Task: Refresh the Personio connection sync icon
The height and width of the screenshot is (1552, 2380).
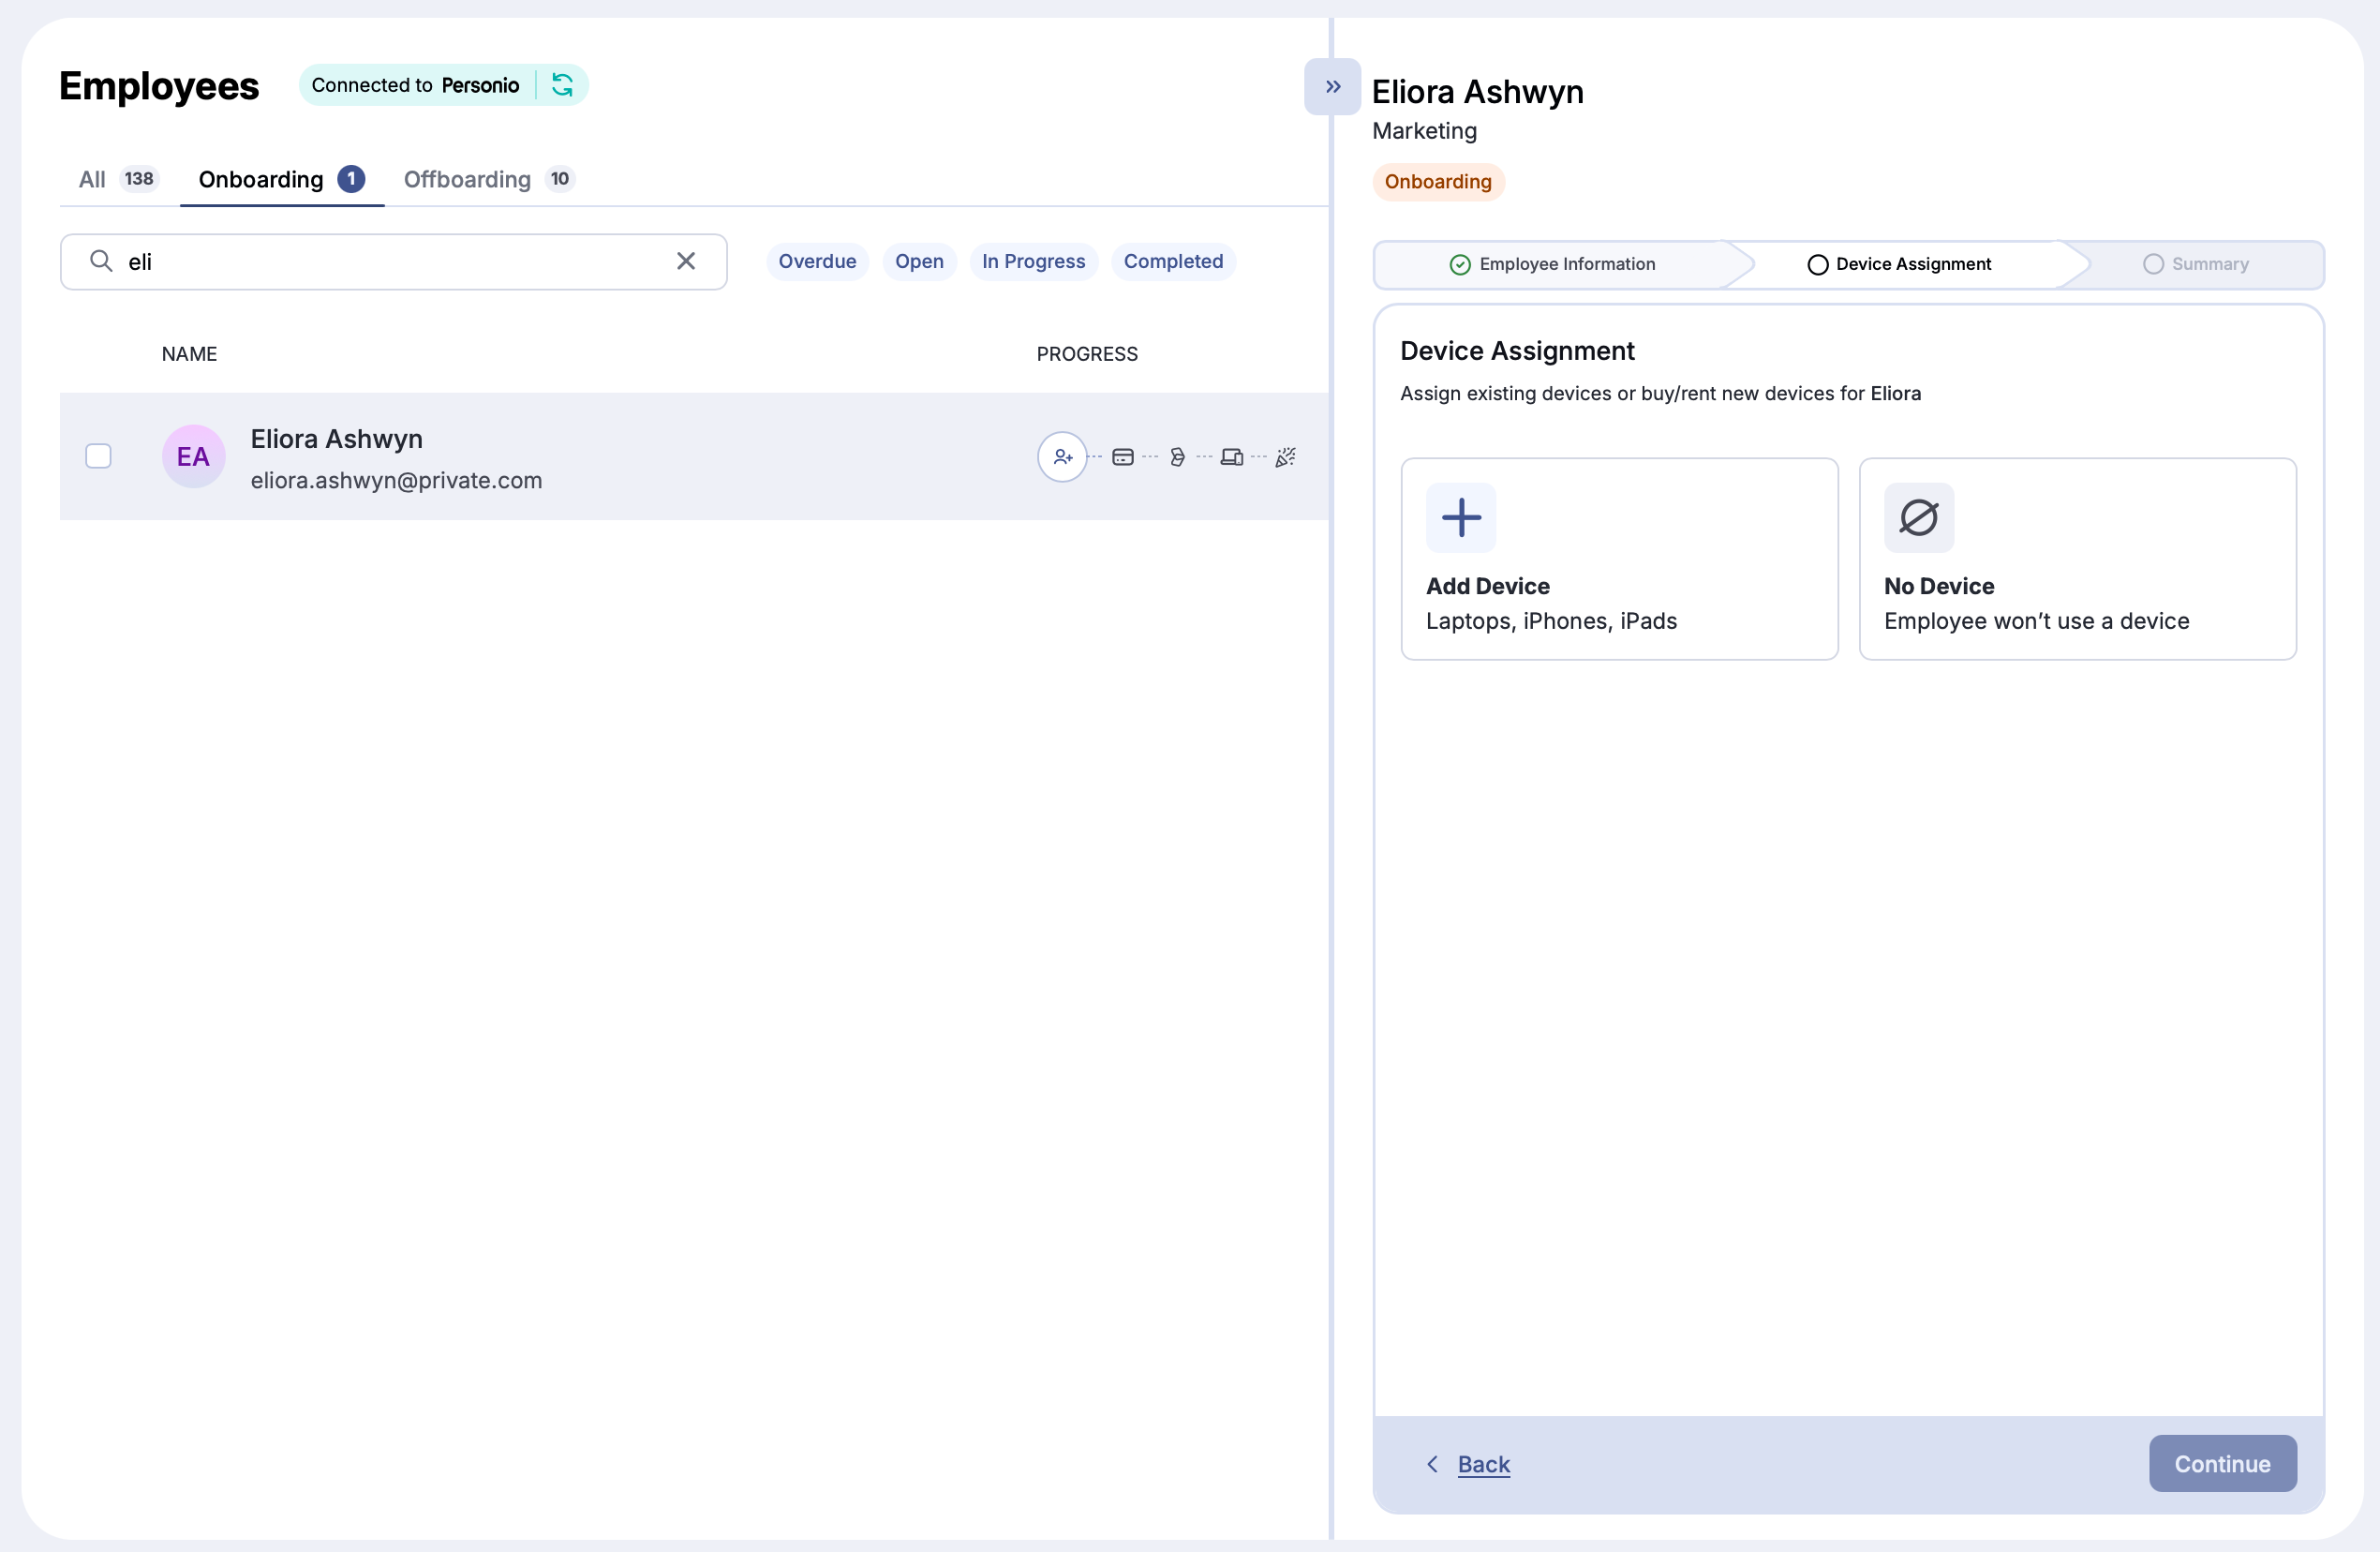Action: [x=562, y=85]
